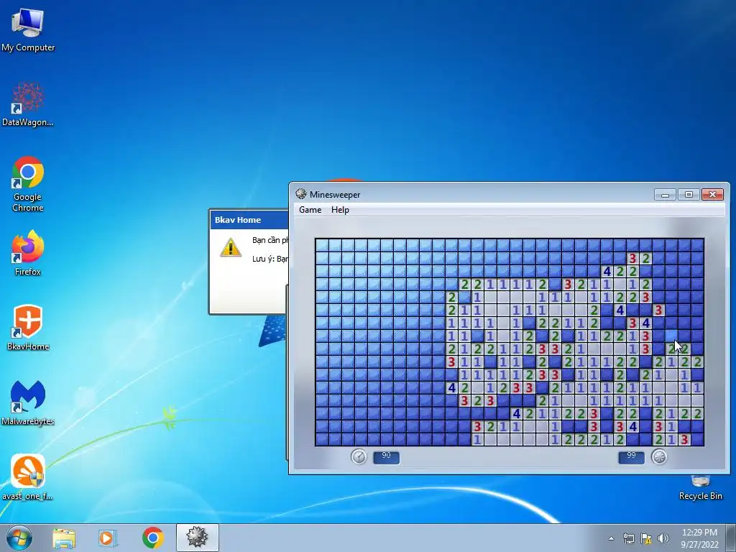Click the remaining mines counter reading 99
Viewport: 736px width, 552px height.
[631, 456]
